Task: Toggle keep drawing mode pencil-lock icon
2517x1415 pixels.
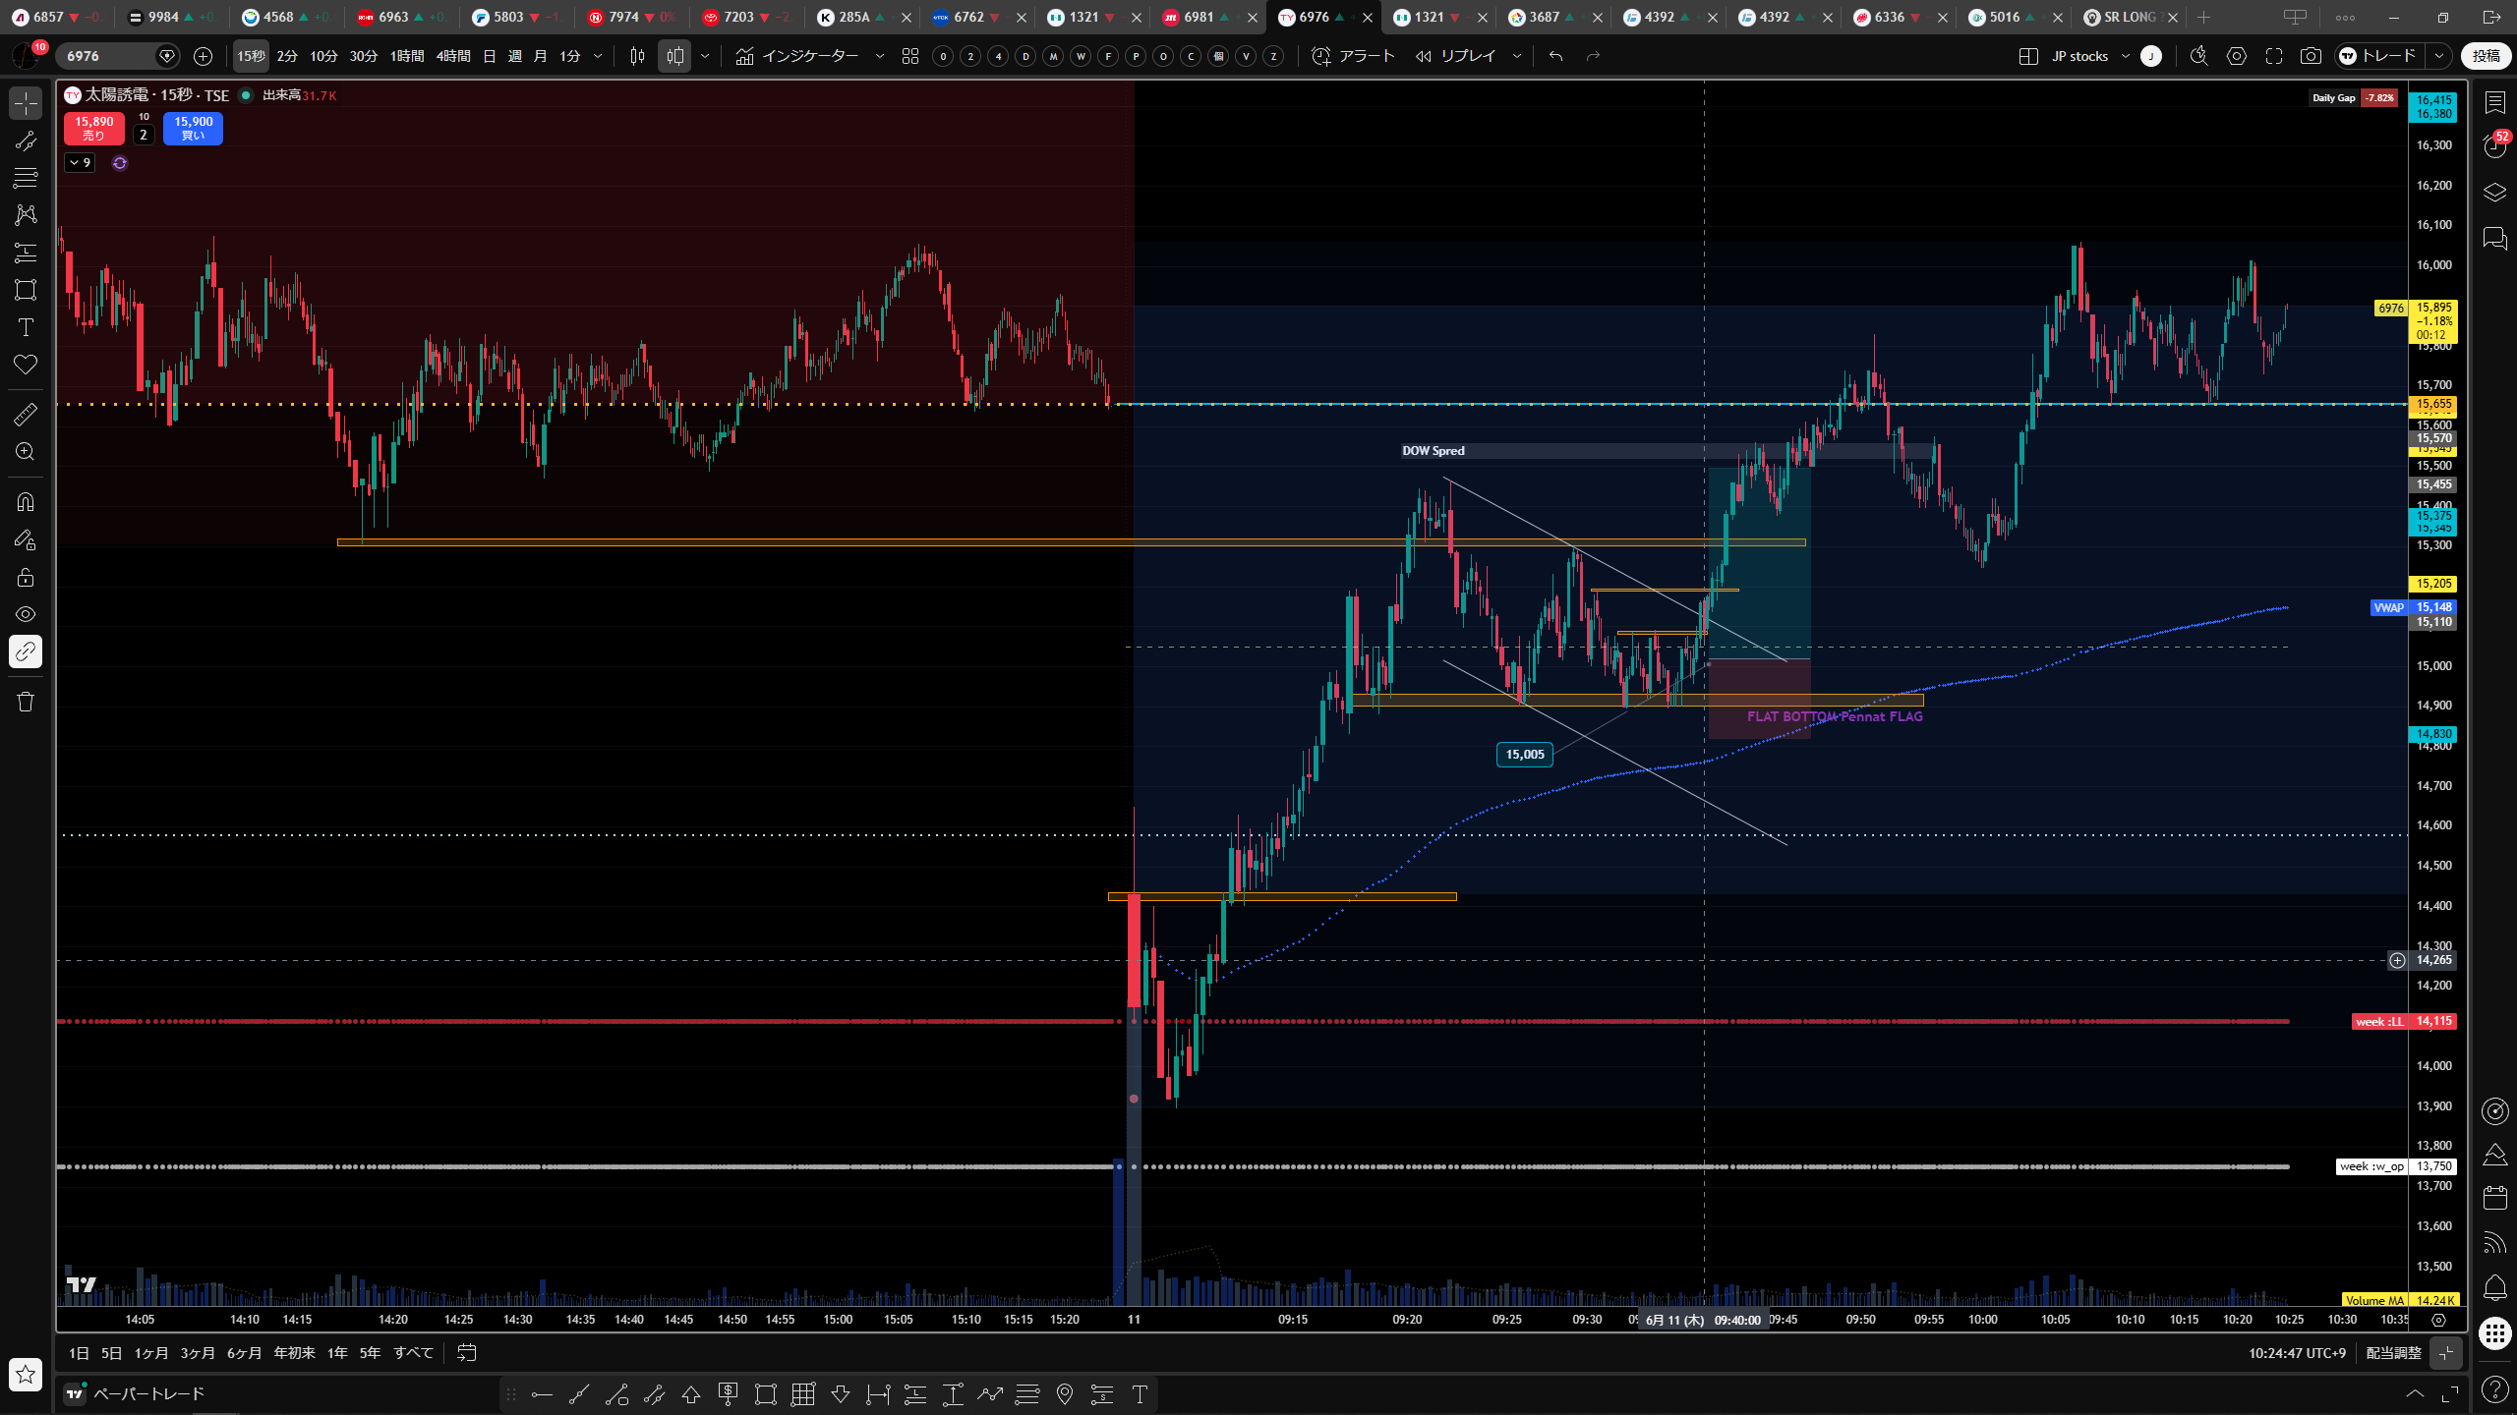Action: pos(26,539)
